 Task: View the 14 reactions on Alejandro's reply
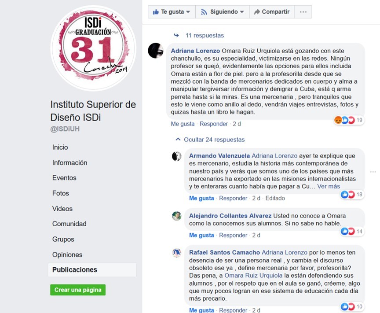coord(352,231)
